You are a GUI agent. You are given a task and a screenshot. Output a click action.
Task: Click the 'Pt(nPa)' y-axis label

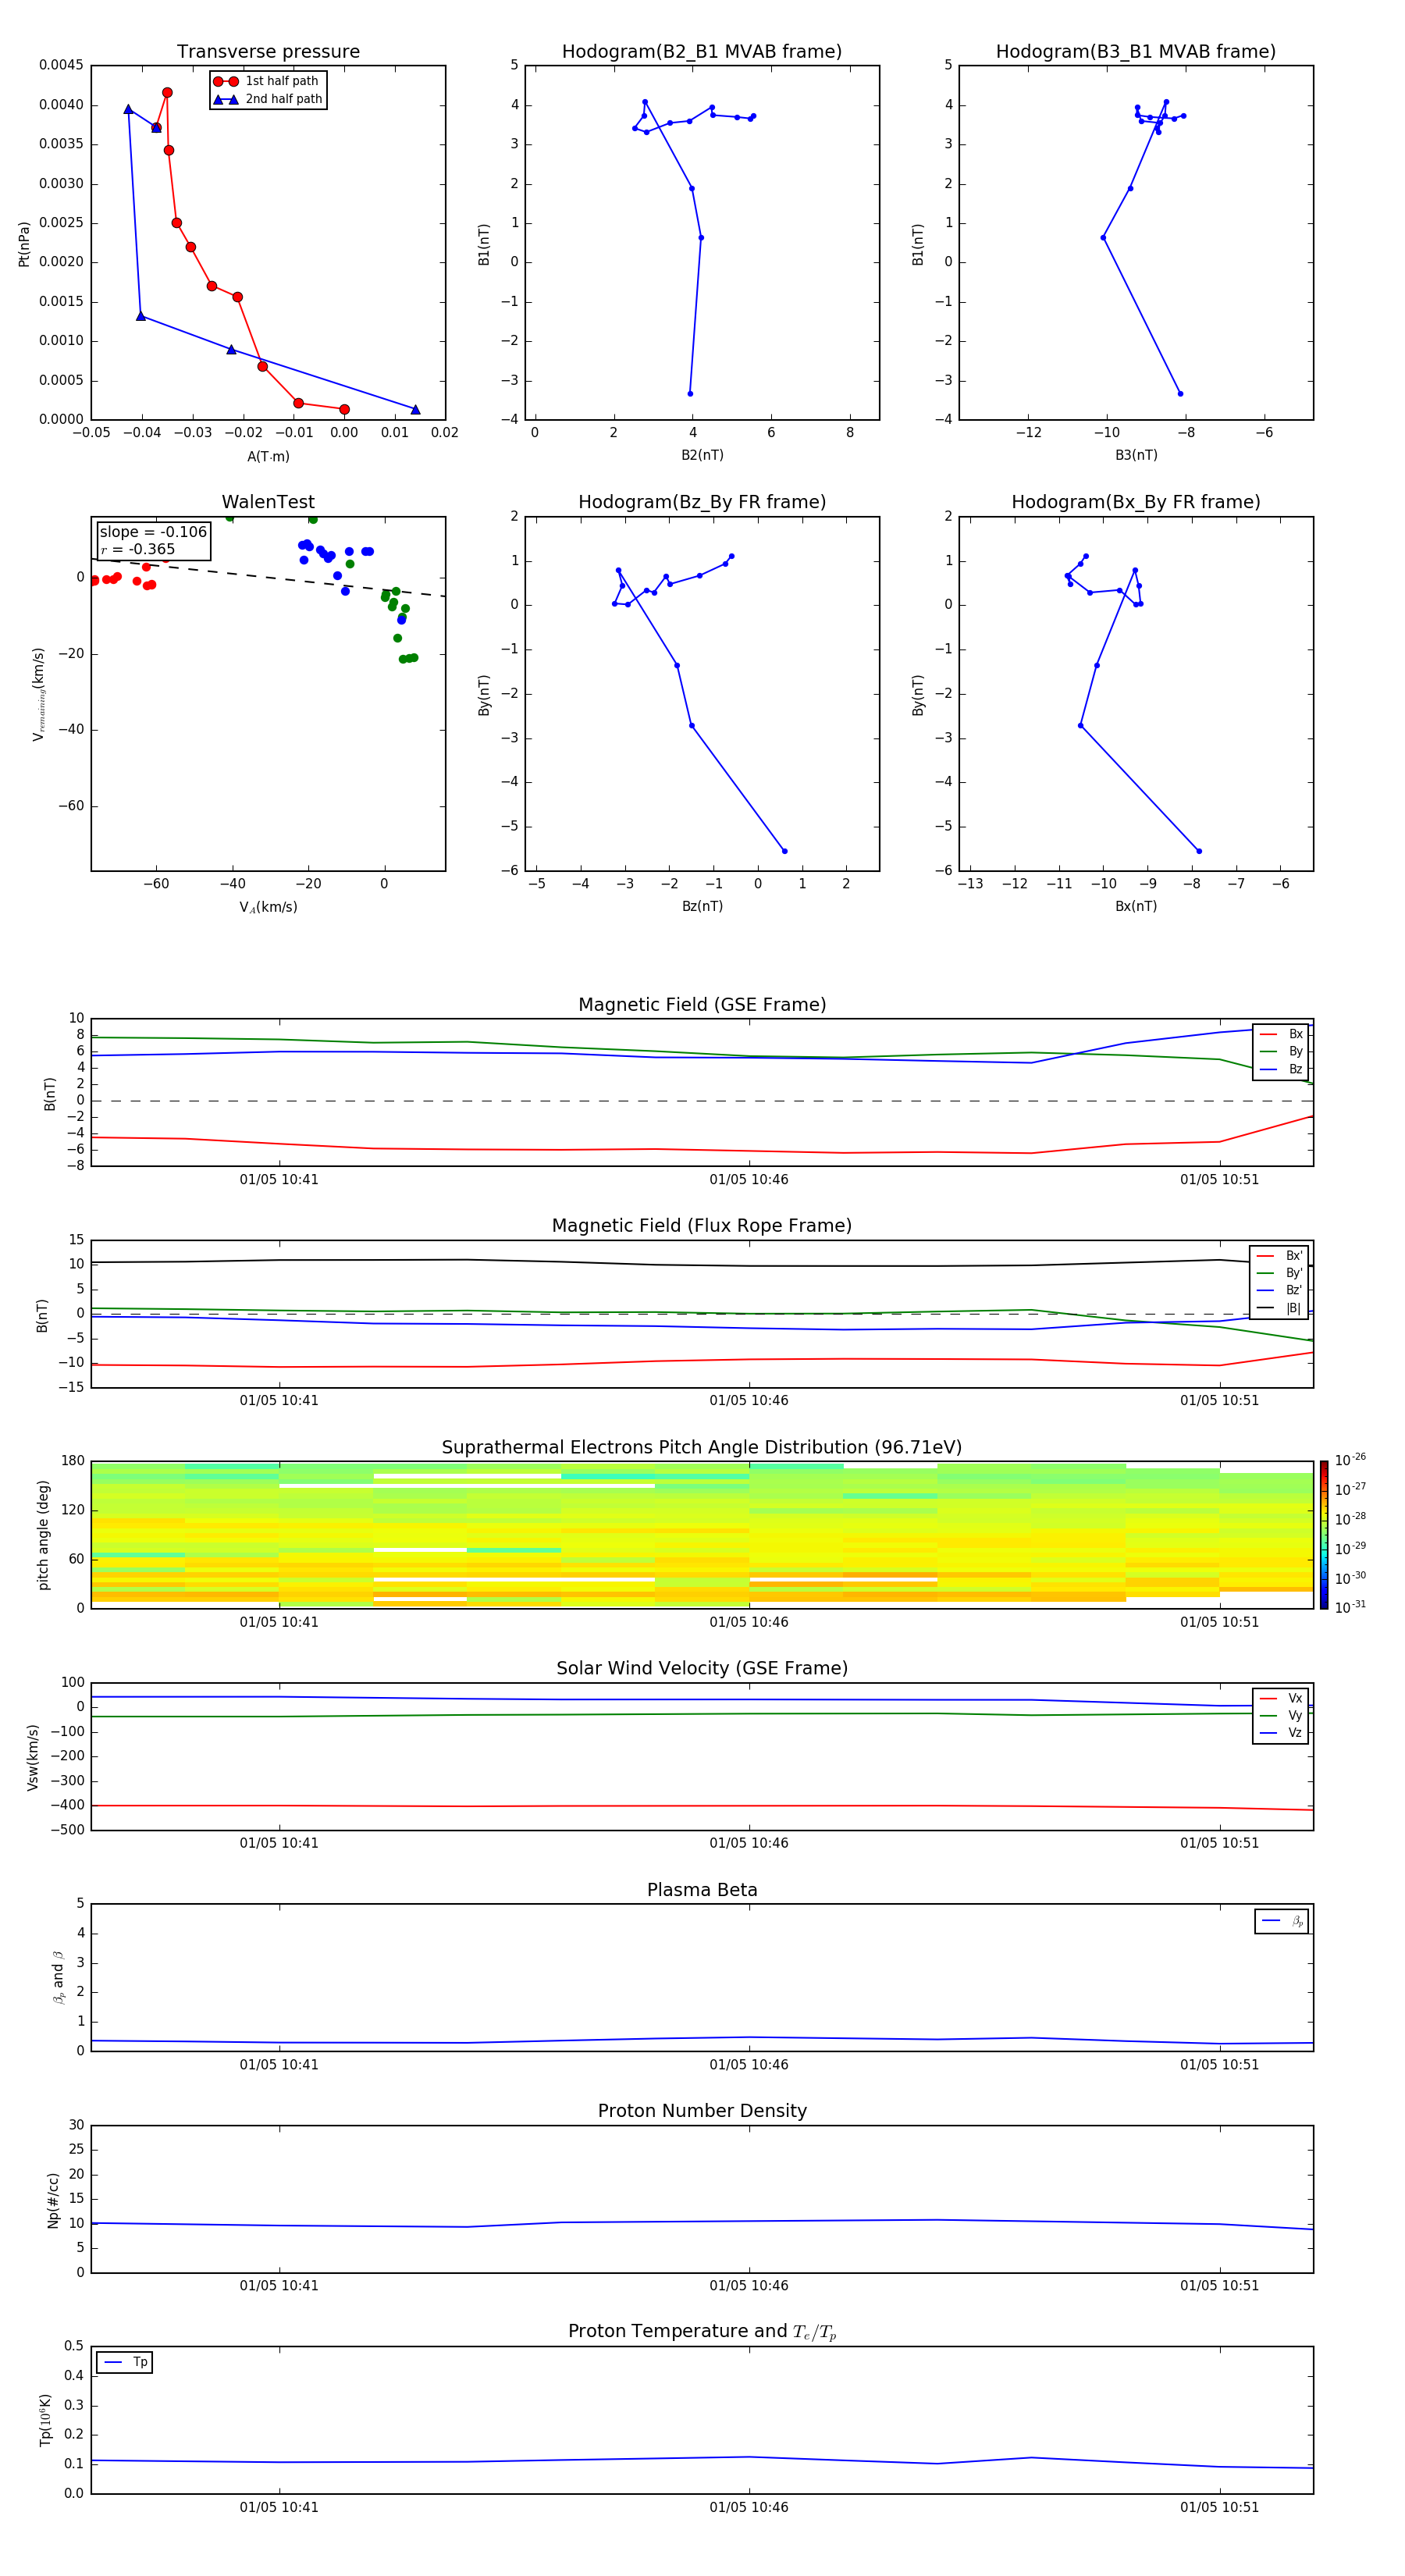pyautogui.click(x=24, y=244)
